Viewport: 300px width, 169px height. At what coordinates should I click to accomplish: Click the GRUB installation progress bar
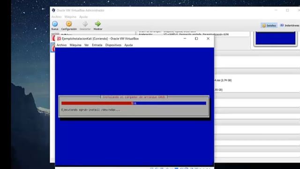click(134, 103)
